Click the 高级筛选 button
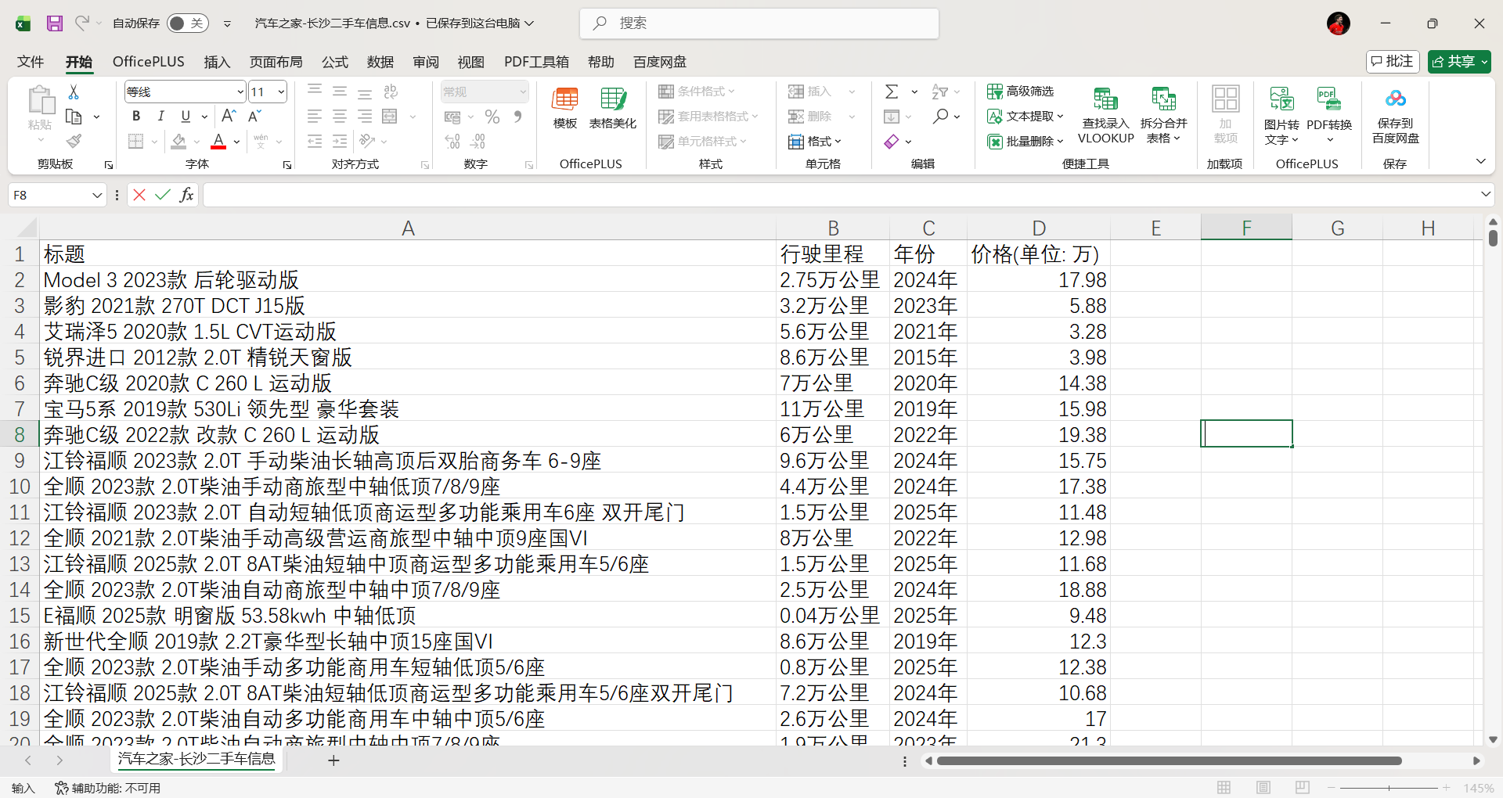The image size is (1503, 798). point(1021,92)
